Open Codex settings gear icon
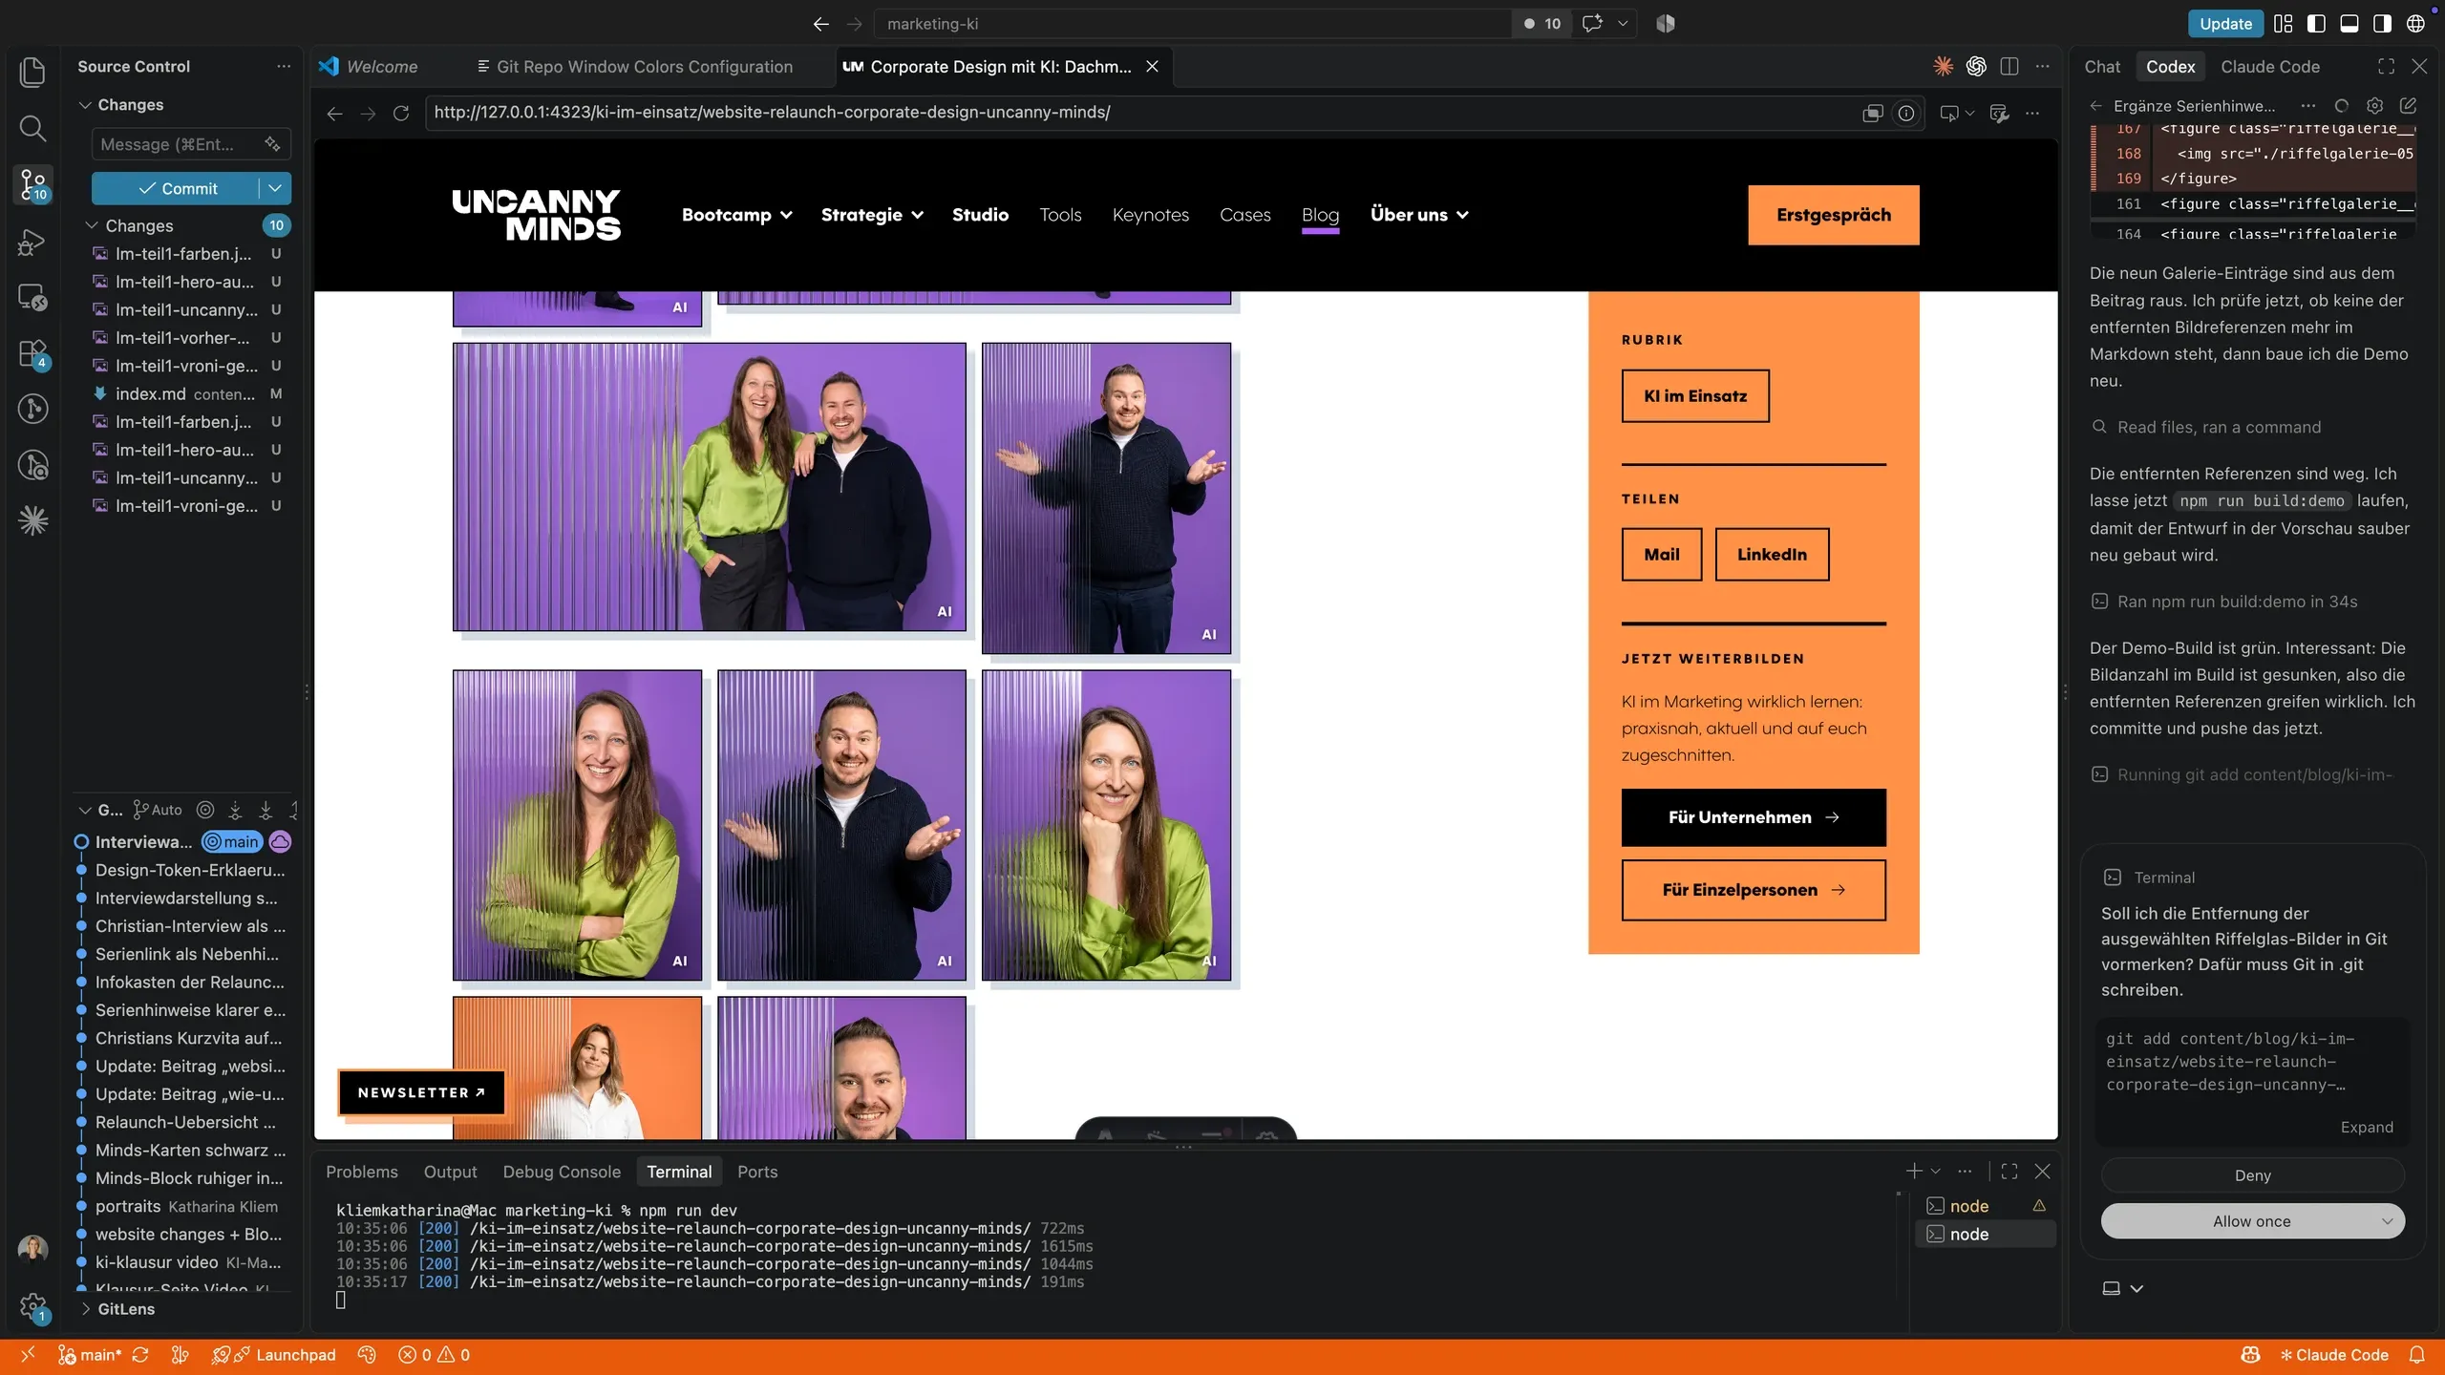The height and width of the screenshot is (1375, 2445). point(2374,105)
